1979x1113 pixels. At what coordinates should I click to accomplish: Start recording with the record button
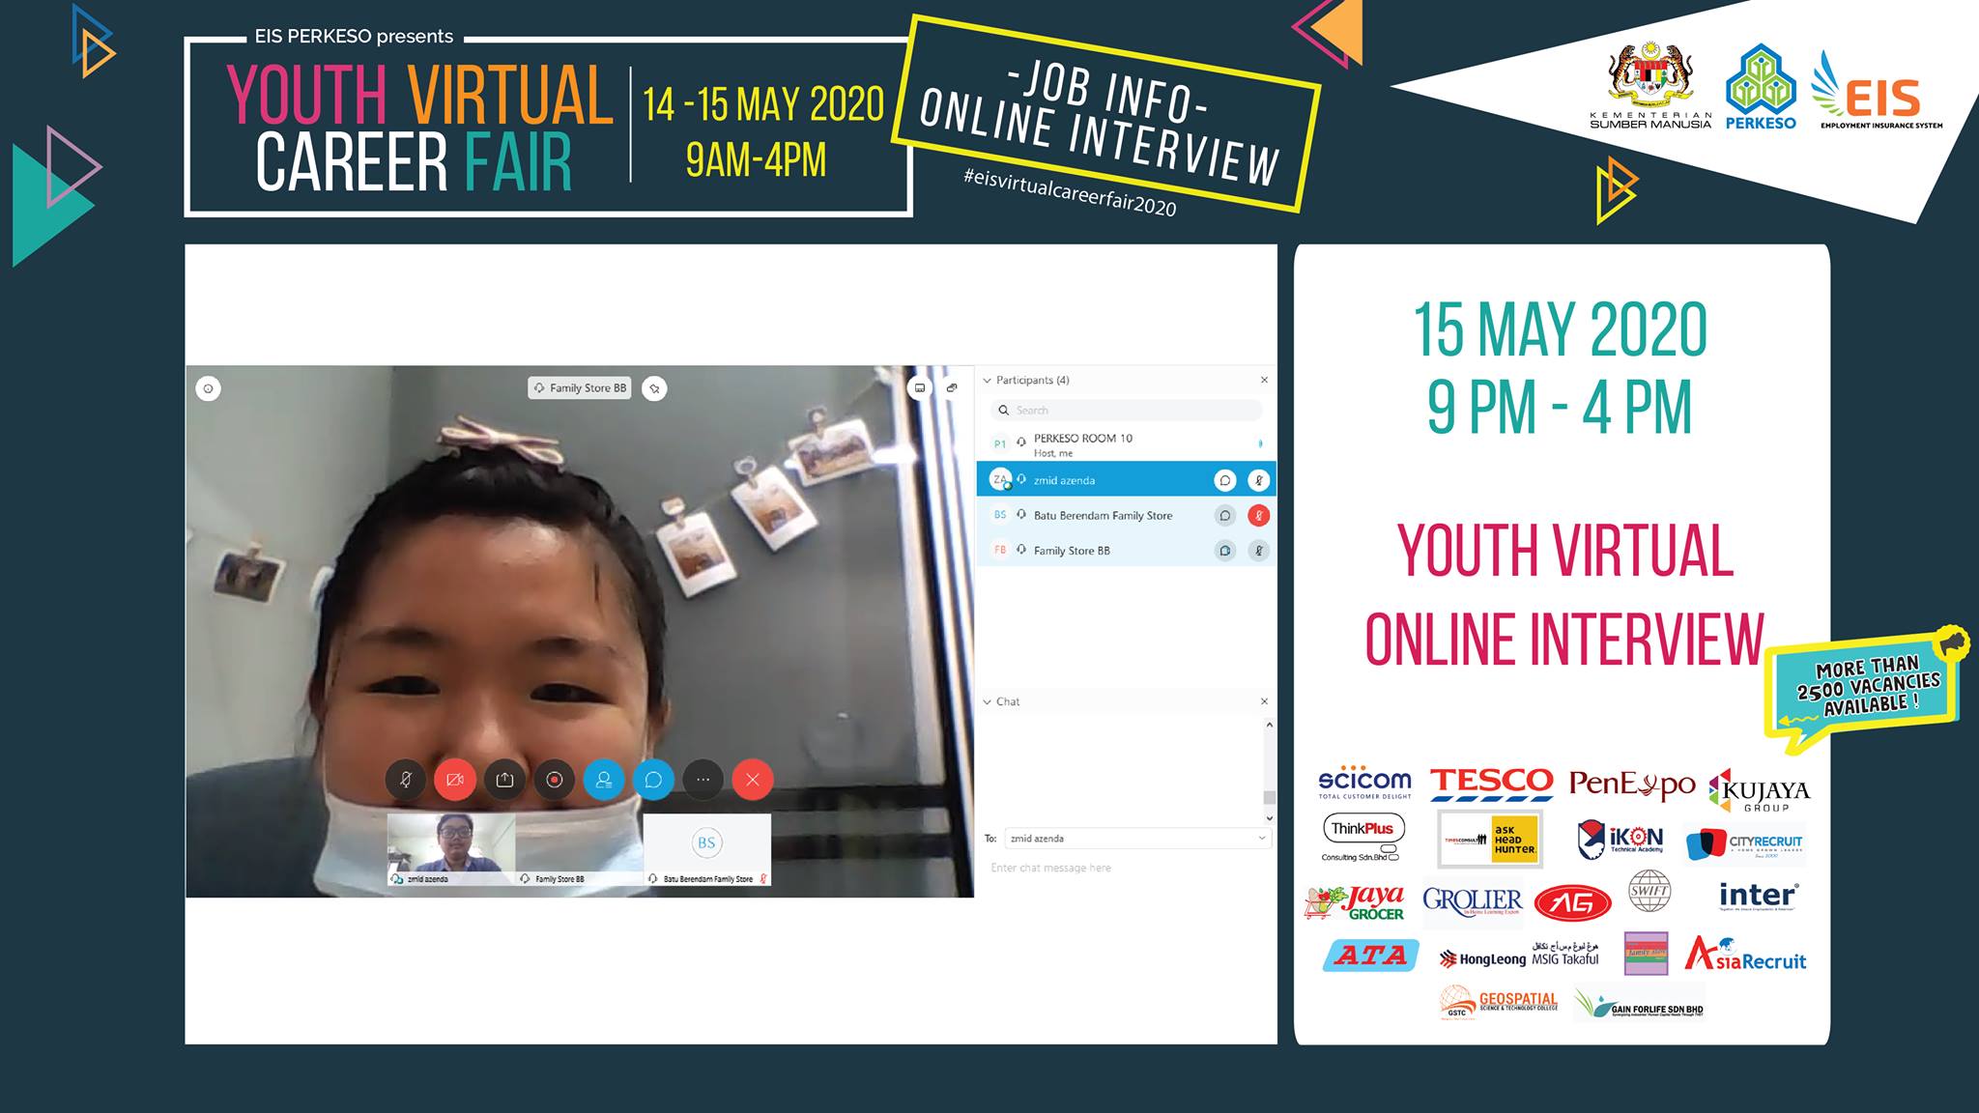(555, 780)
